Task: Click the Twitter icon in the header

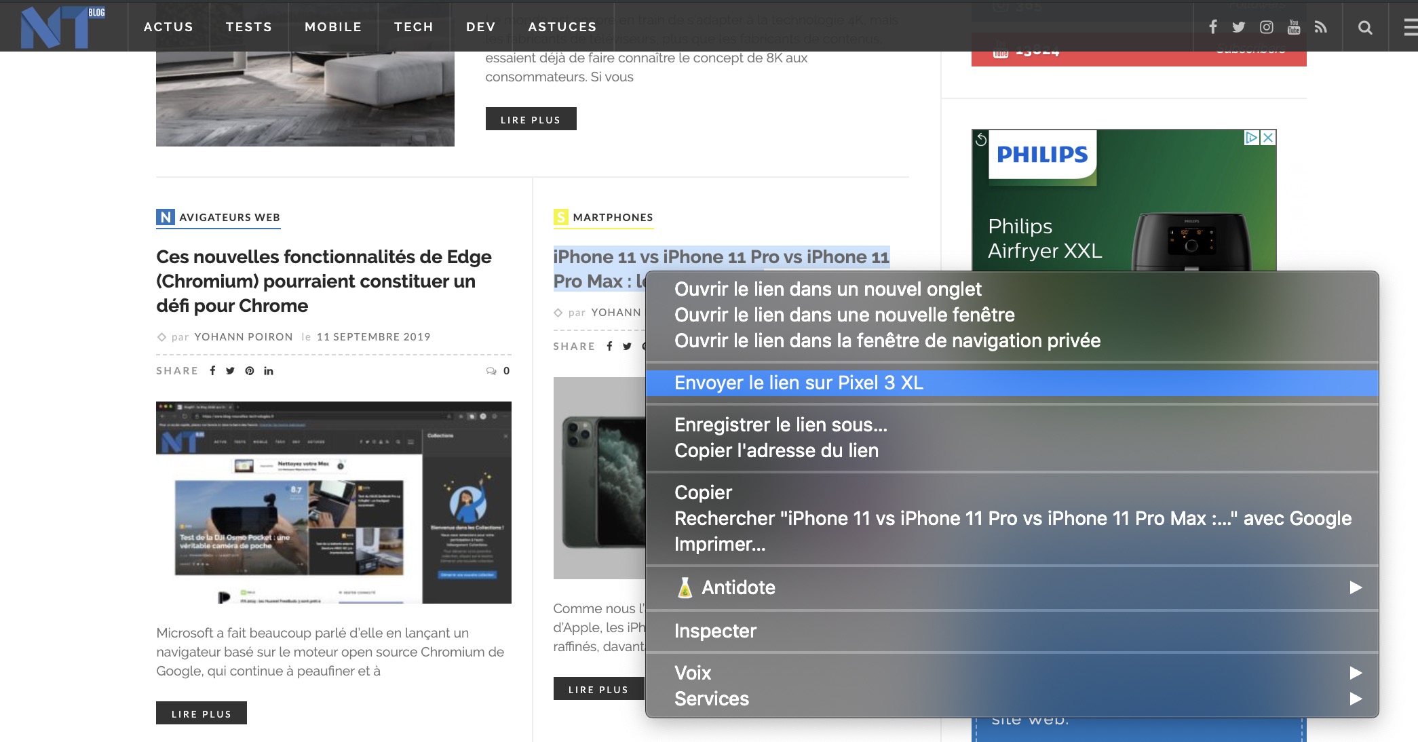Action: tap(1240, 27)
